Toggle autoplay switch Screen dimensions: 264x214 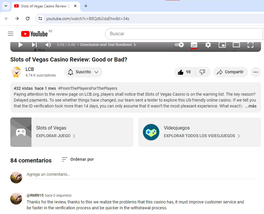[179, 45]
